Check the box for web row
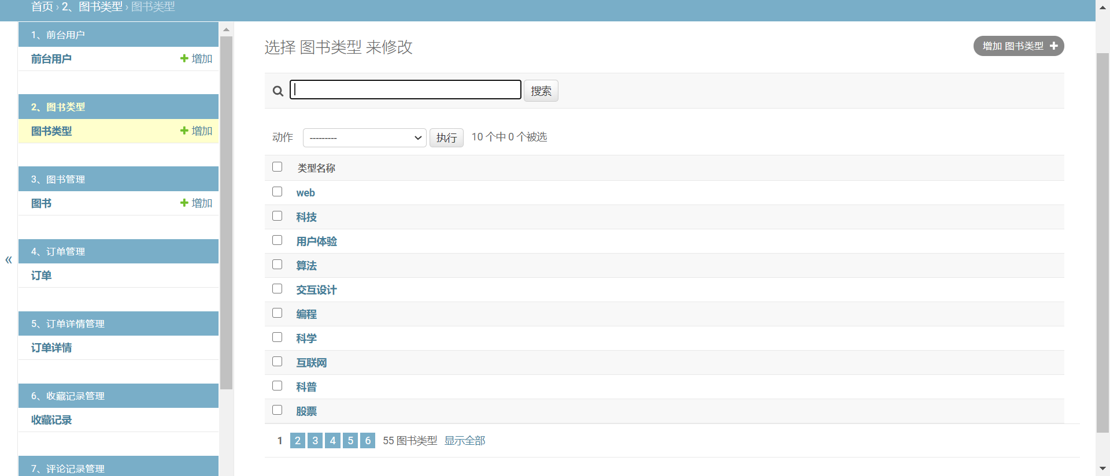 pyautogui.click(x=277, y=192)
